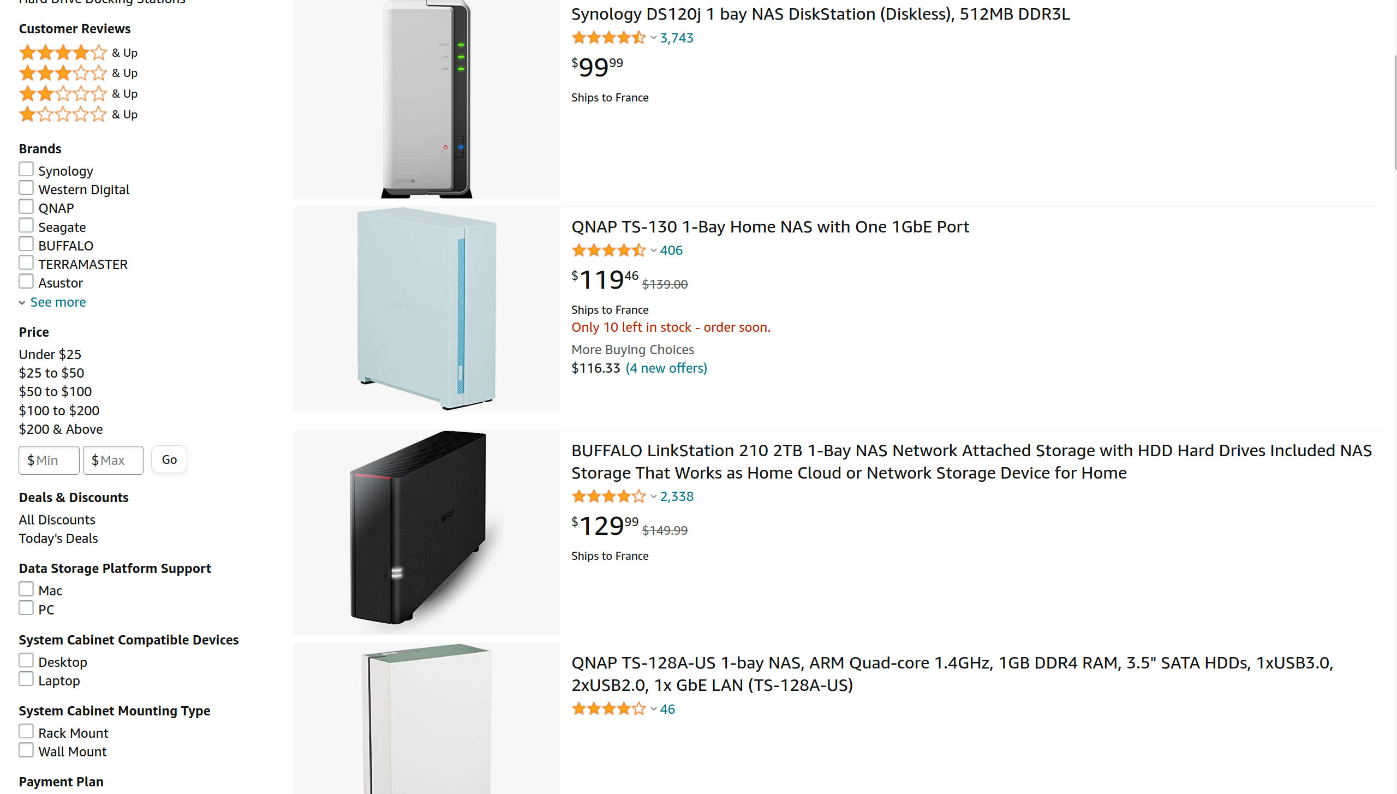
Task: Click the Min price input field
Action: click(49, 460)
